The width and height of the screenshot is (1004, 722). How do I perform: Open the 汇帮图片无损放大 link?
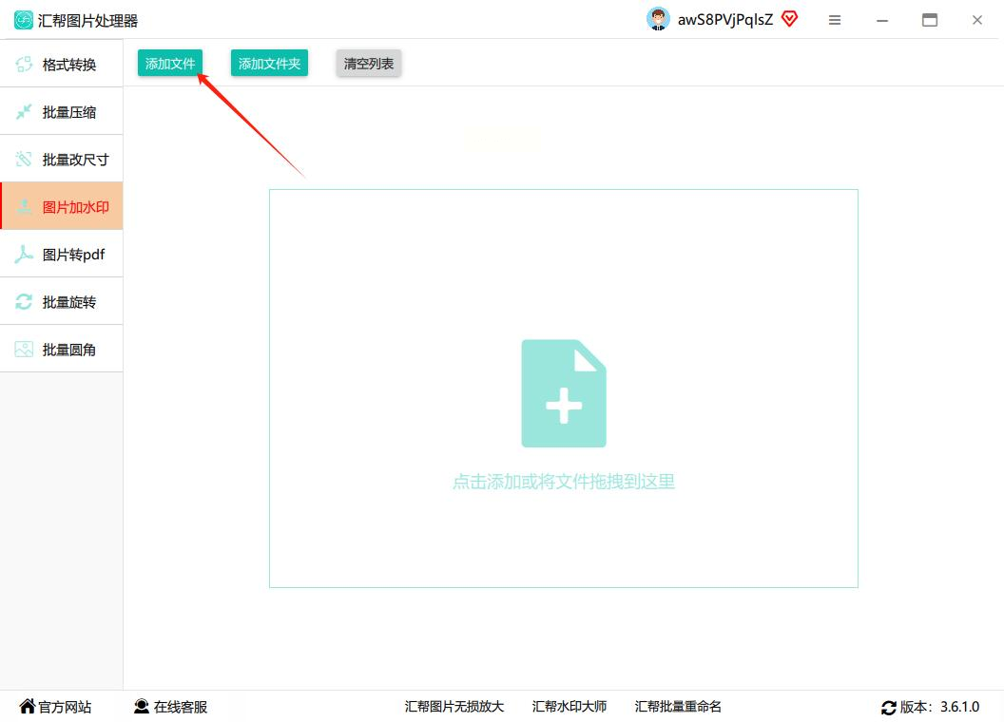[454, 707]
